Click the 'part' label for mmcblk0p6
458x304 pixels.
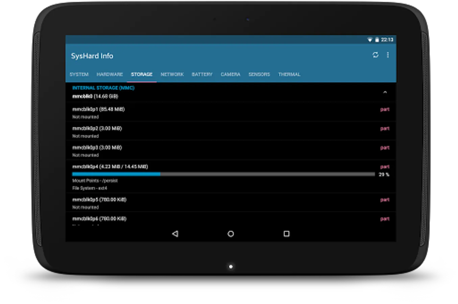coord(385,219)
